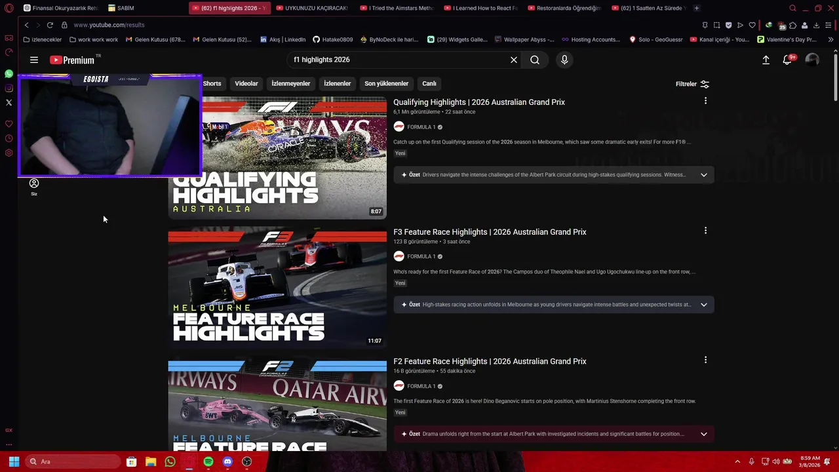Image resolution: width=839 pixels, height=472 pixels.
Task: Open the Opera sidebar settings gear
Action: [x=9, y=153]
